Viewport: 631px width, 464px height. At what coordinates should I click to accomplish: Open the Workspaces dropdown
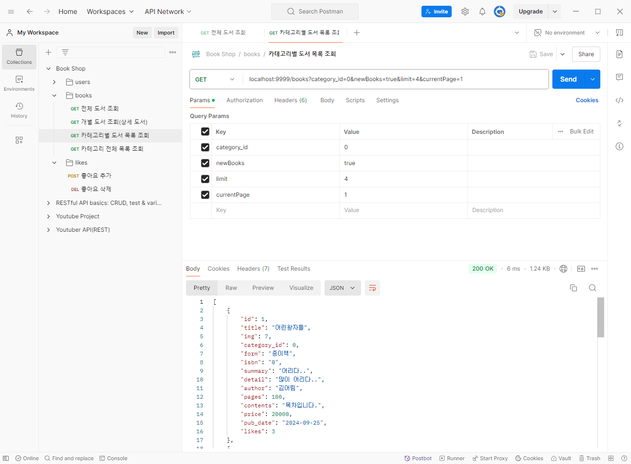110,12
